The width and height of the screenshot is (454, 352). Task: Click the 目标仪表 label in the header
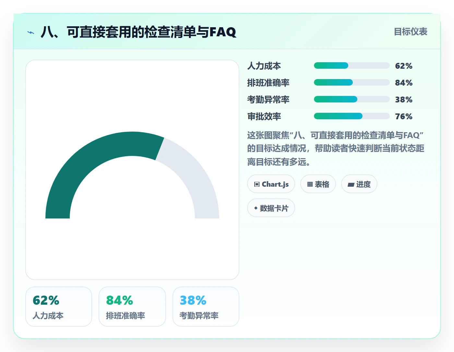411,32
